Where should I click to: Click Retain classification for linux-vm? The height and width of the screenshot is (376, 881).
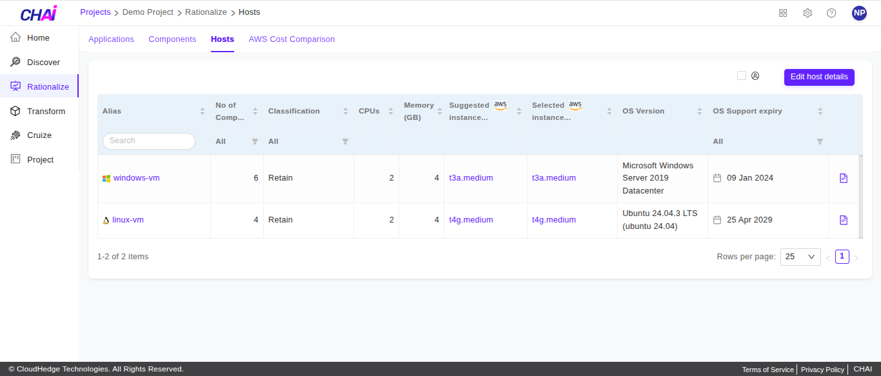coord(281,220)
